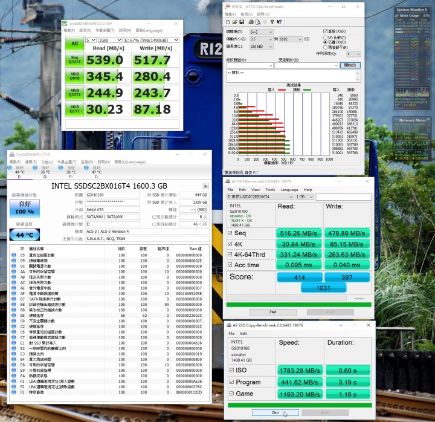Select disk G: 36 °C status orb in CrystalDiskInfo
Image resolution: width=435 pixels, height=422 pixels.
(x=35, y=167)
